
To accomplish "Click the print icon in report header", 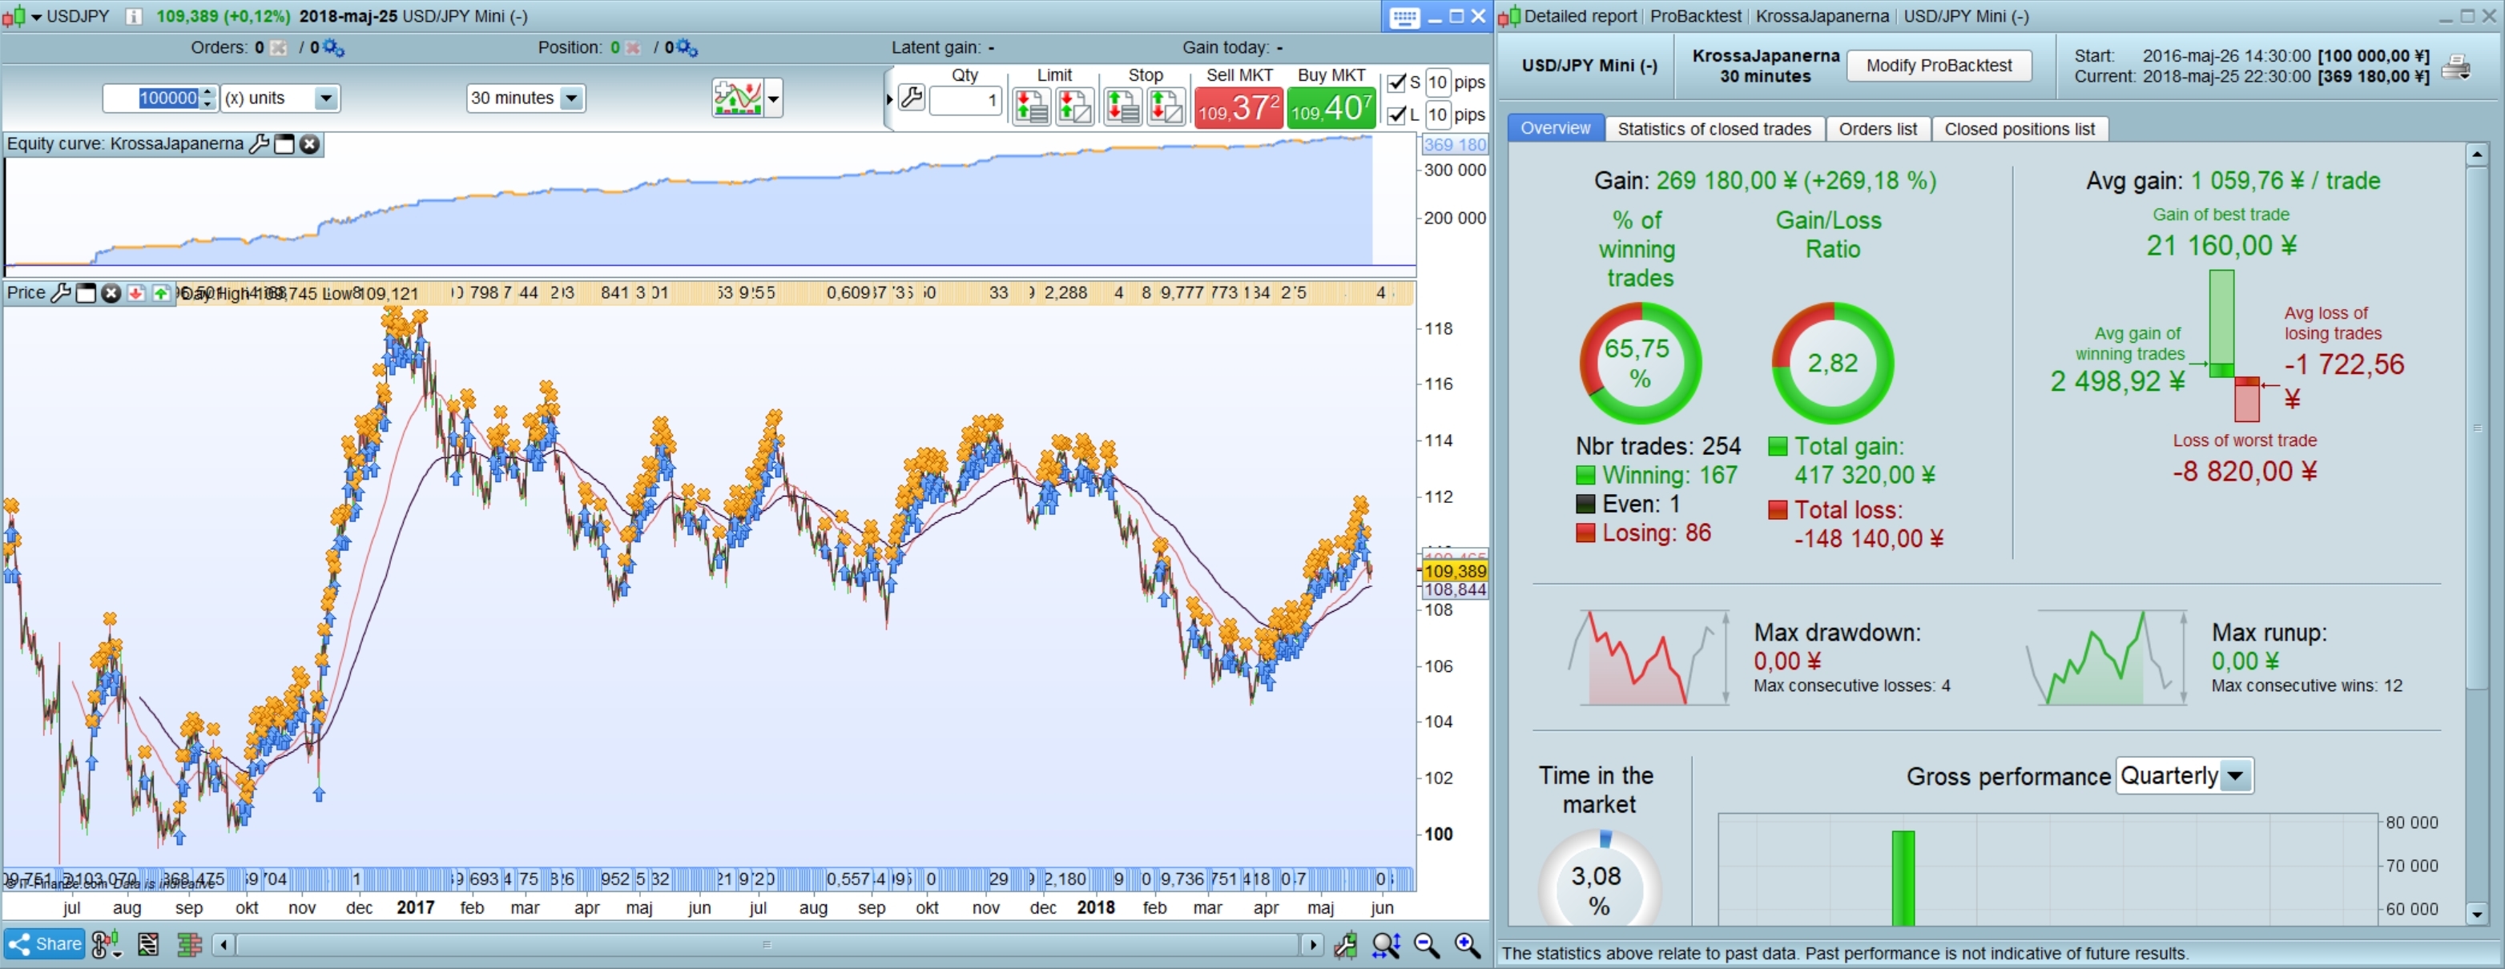I will click(x=2456, y=67).
